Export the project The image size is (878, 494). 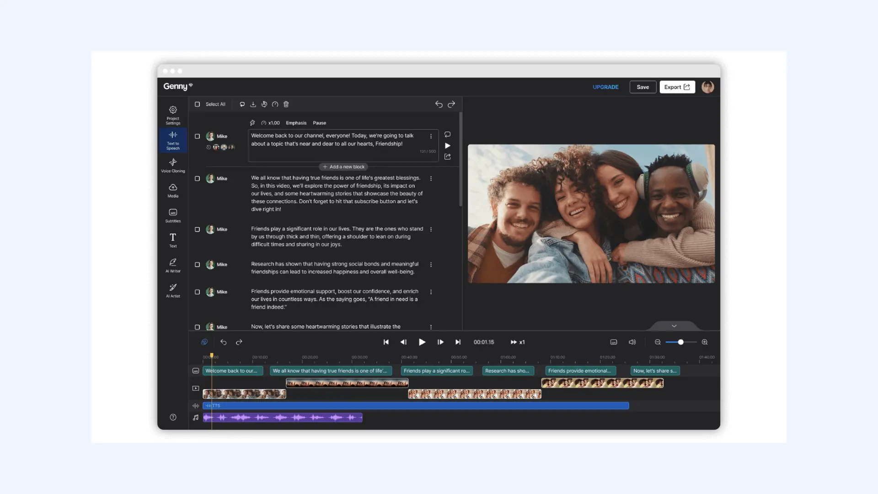[x=677, y=87]
